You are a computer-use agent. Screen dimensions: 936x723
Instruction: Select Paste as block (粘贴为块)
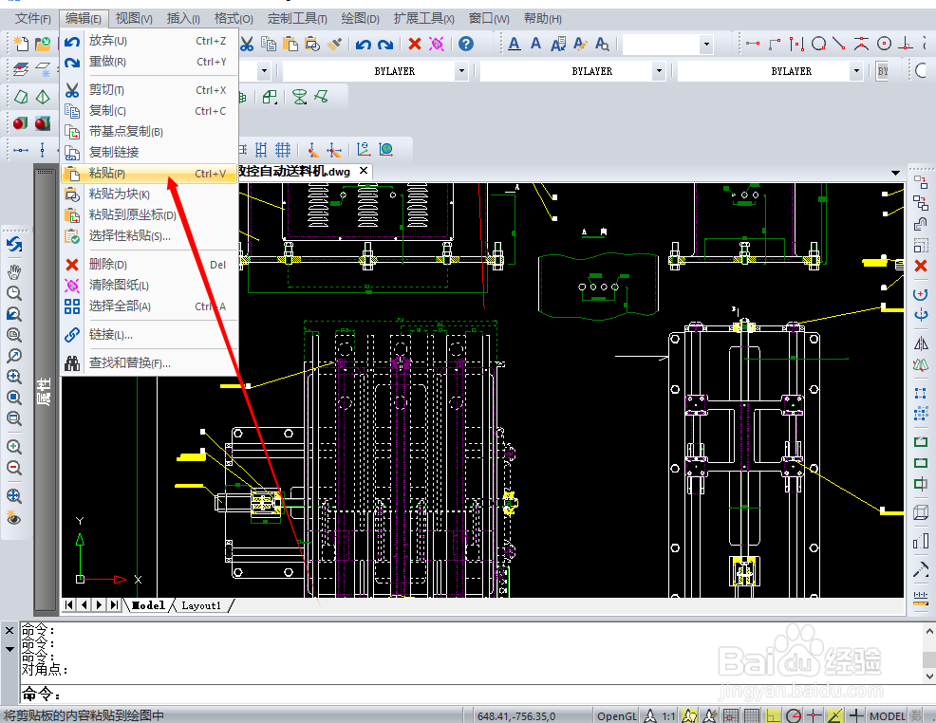tap(149, 194)
